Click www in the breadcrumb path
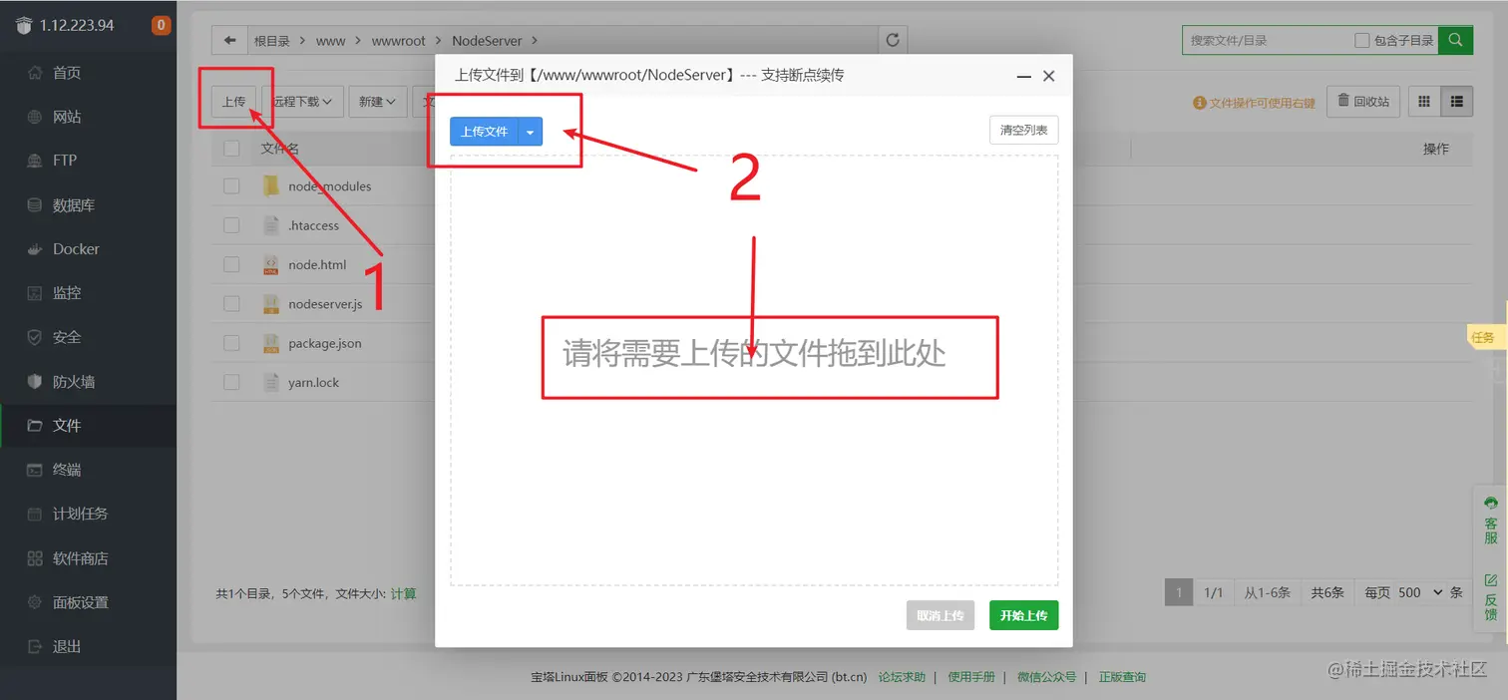Image resolution: width=1508 pixels, height=700 pixels. click(x=330, y=41)
